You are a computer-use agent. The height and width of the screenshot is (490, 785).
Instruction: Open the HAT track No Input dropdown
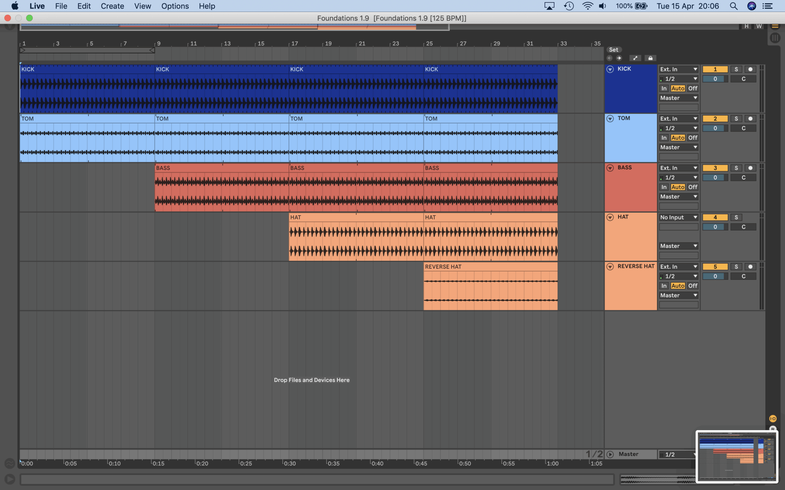click(x=678, y=217)
